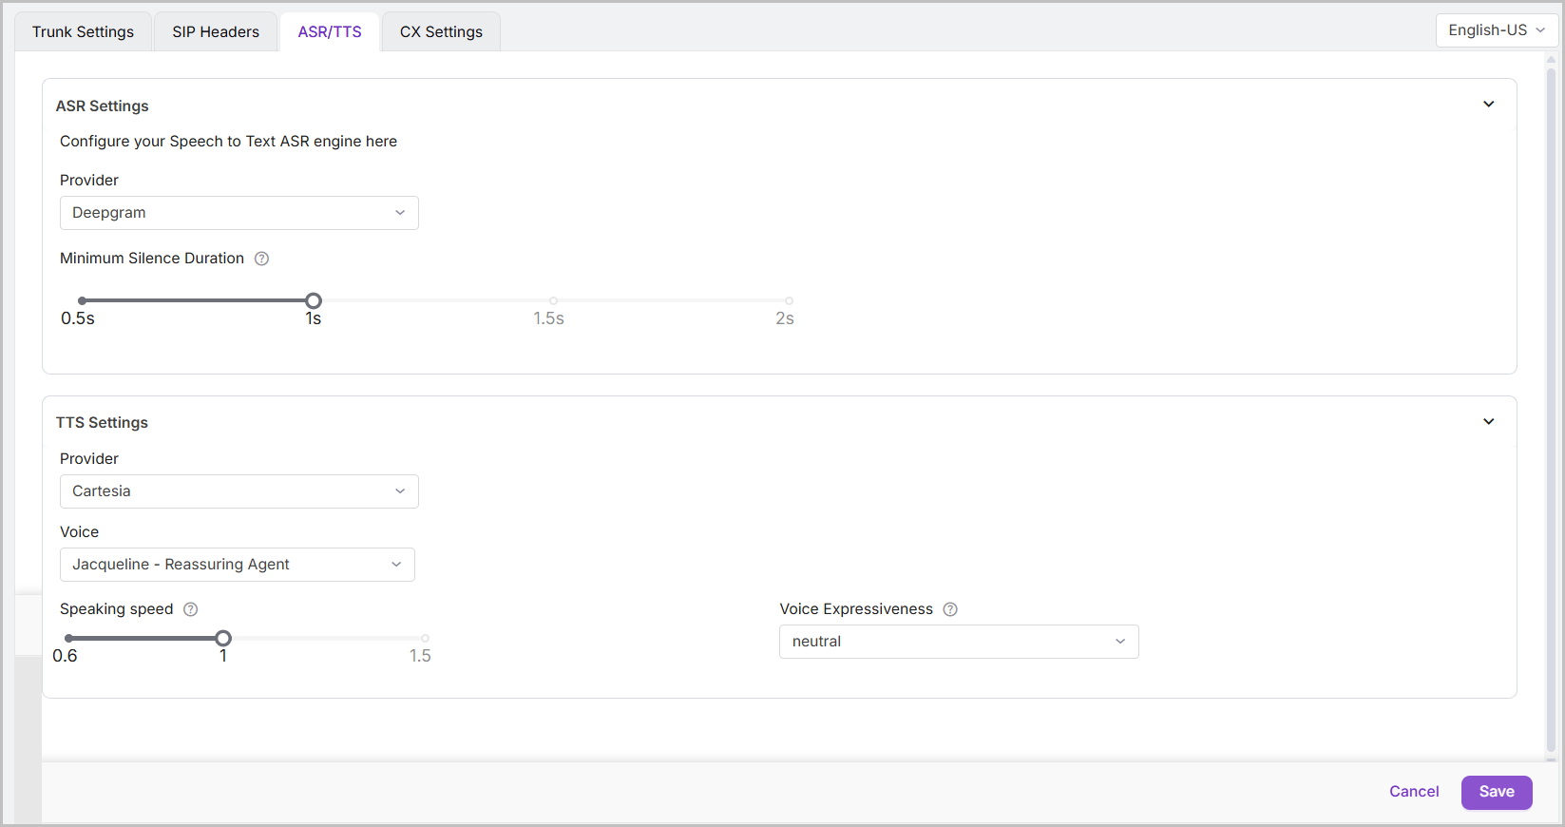Click the Save button
This screenshot has height=827, width=1565.
[1497, 792]
